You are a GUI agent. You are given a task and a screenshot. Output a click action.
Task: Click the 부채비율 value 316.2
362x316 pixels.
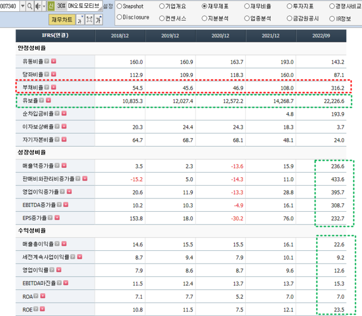(337, 88)
